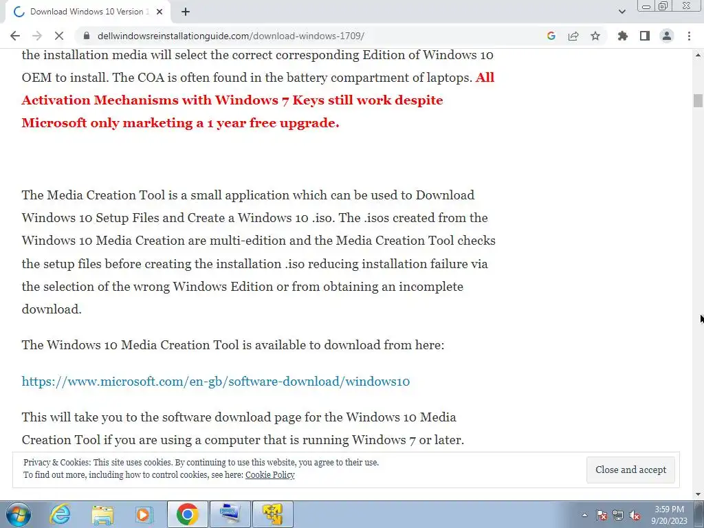Image resolution: width=704 pixels, height=528 pixels.
Task: Click the muted volume tray icon
Action: click(x=635, y=515)
